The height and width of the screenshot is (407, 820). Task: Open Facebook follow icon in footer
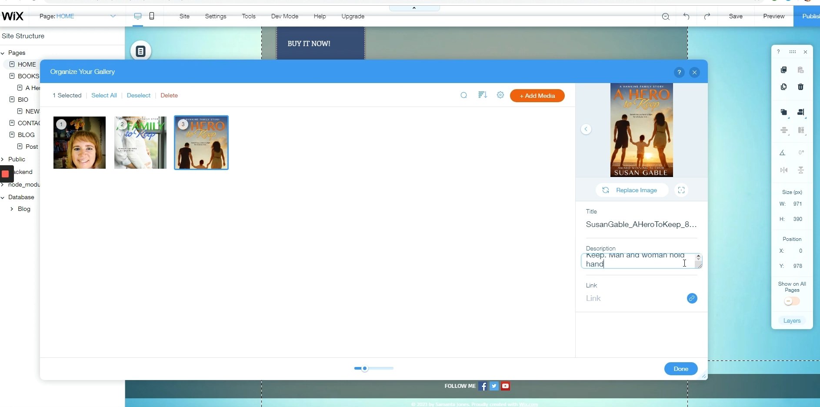coord(483,386)
